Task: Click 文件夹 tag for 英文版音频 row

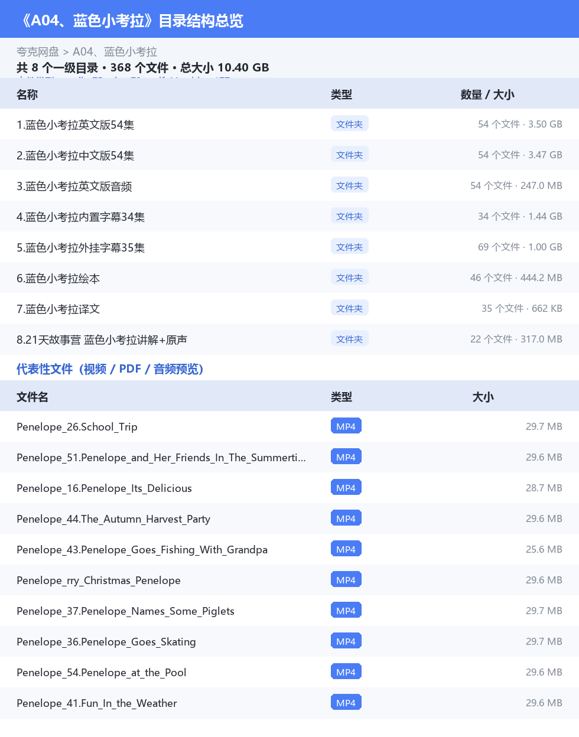Action: (349, 185)
